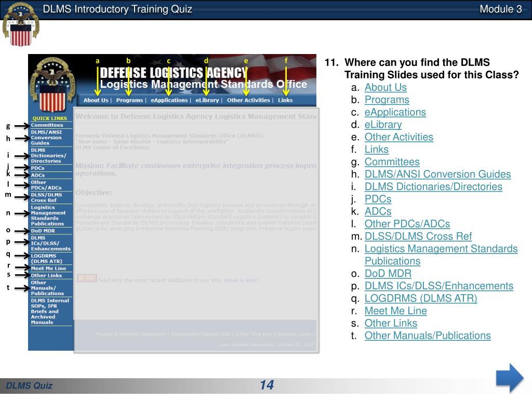Choose answer d. eLibrary in quiz list

click(383, 125)
